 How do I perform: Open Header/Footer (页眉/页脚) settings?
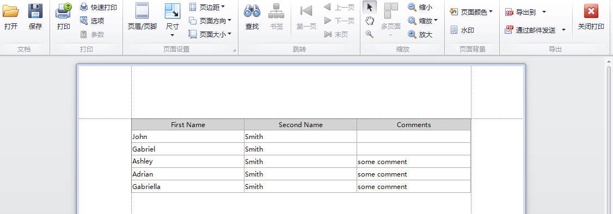(x=142, y=16)
